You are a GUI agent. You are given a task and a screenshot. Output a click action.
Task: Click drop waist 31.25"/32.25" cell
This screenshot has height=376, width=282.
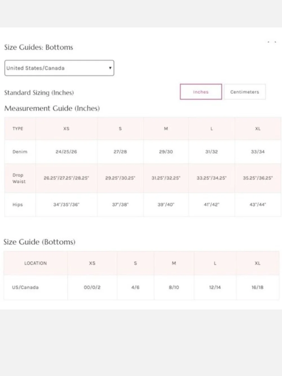[166, 178]
